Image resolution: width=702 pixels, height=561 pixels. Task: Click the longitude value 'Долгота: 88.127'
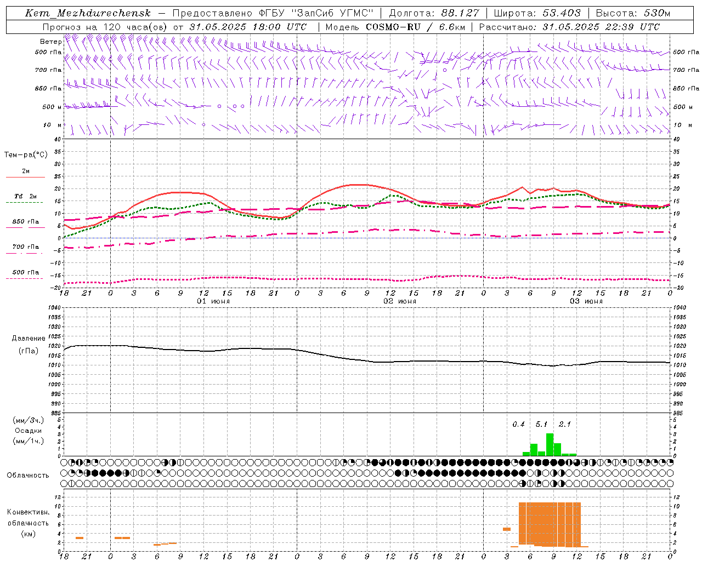tap(434, 13)
